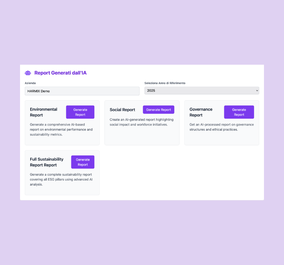Generate the Governance Report
This screenshot has height=265, width=284.
click(x=239, y=112)
